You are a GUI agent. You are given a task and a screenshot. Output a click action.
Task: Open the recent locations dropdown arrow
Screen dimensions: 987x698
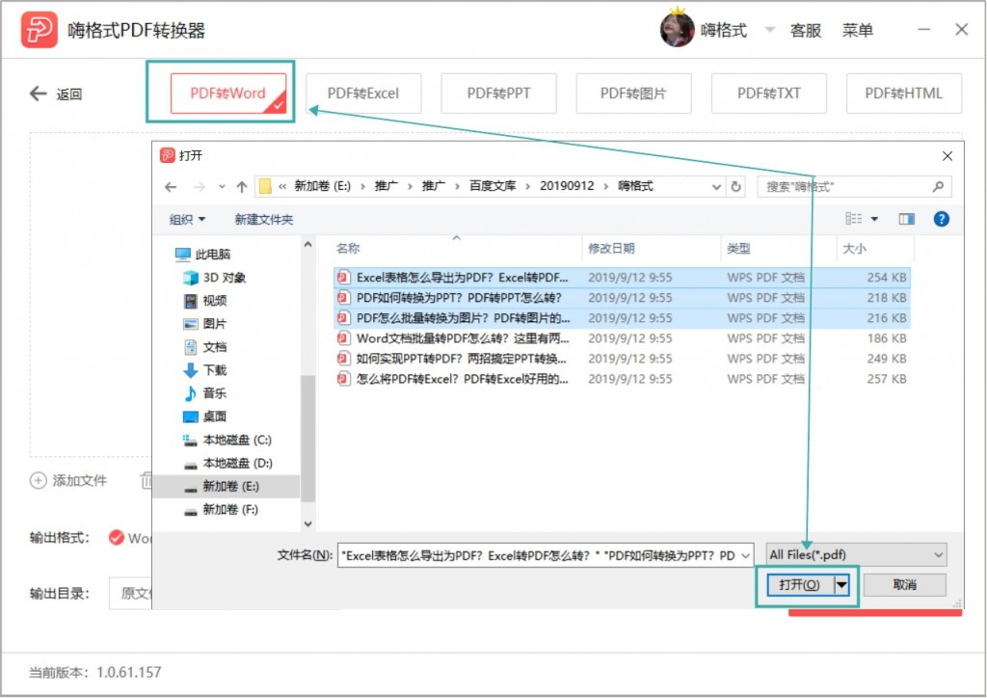coord(222,187)
